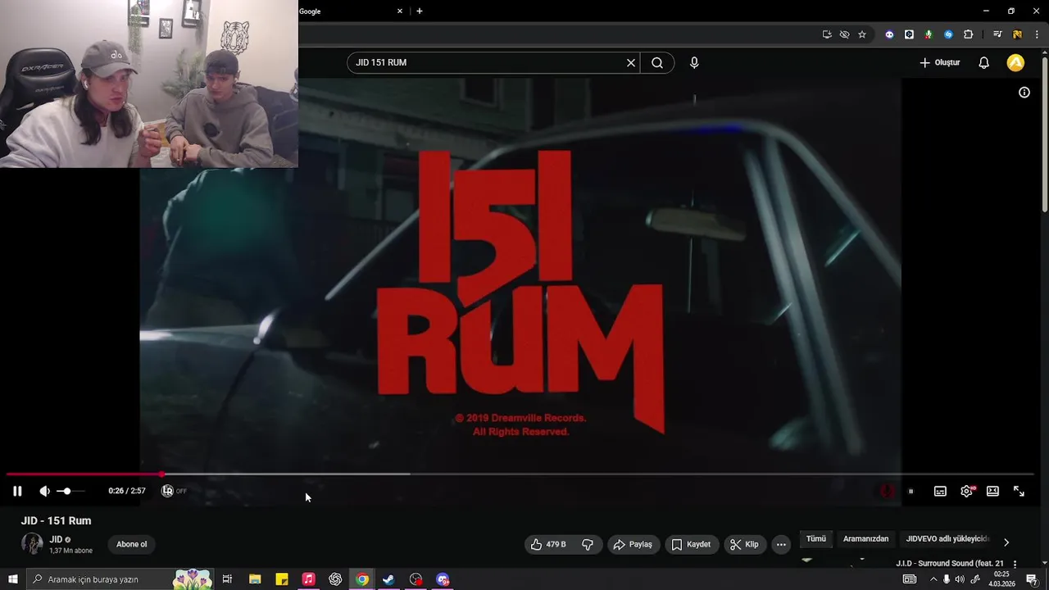Toggle the LR OFF audio extension switch
This screenshot has width=1049, height=590.
coord(174,491)
